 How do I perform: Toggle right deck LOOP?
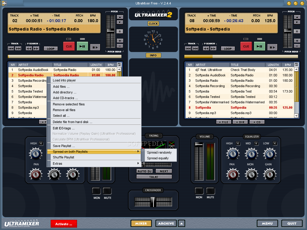click(x=228, y=49)
